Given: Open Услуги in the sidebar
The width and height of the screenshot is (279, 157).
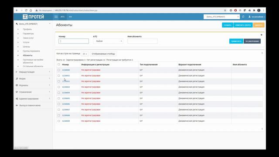Looking at the screenshot, I should coord(26,42).
